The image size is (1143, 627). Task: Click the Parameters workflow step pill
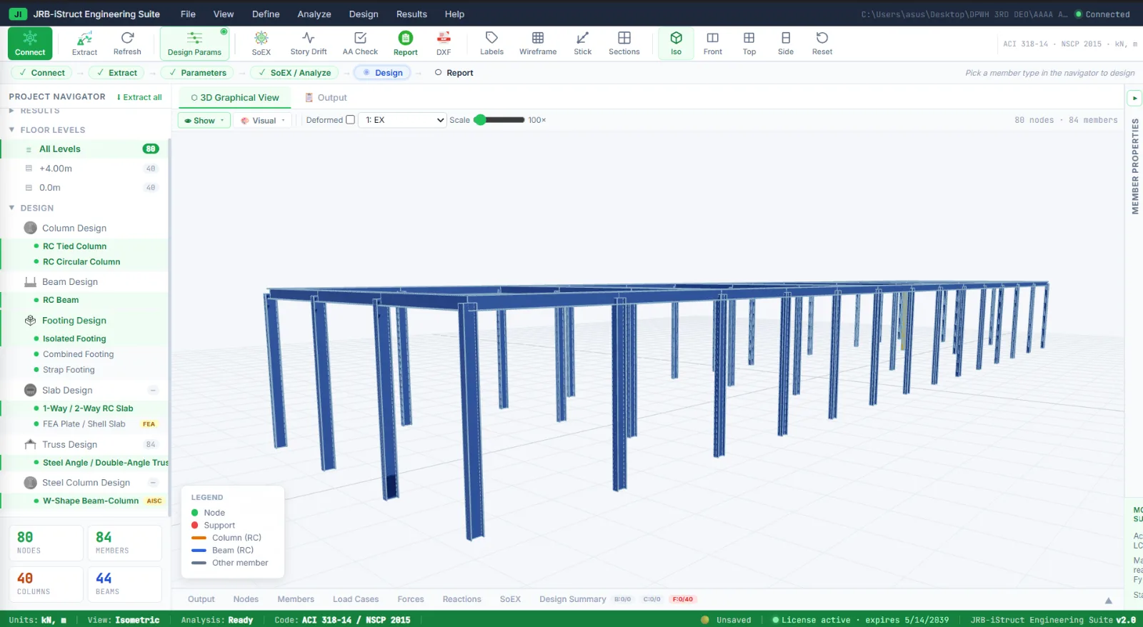197,72
